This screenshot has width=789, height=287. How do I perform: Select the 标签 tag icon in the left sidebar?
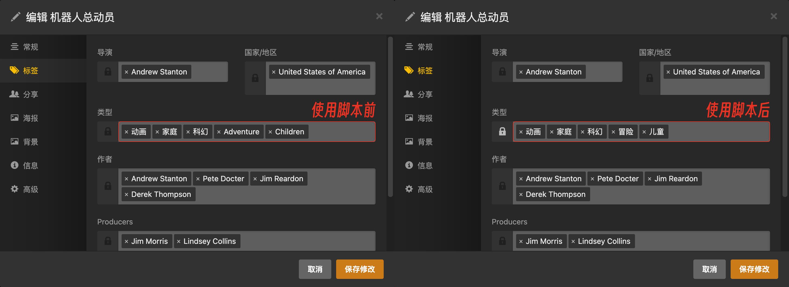pos(14,71)
